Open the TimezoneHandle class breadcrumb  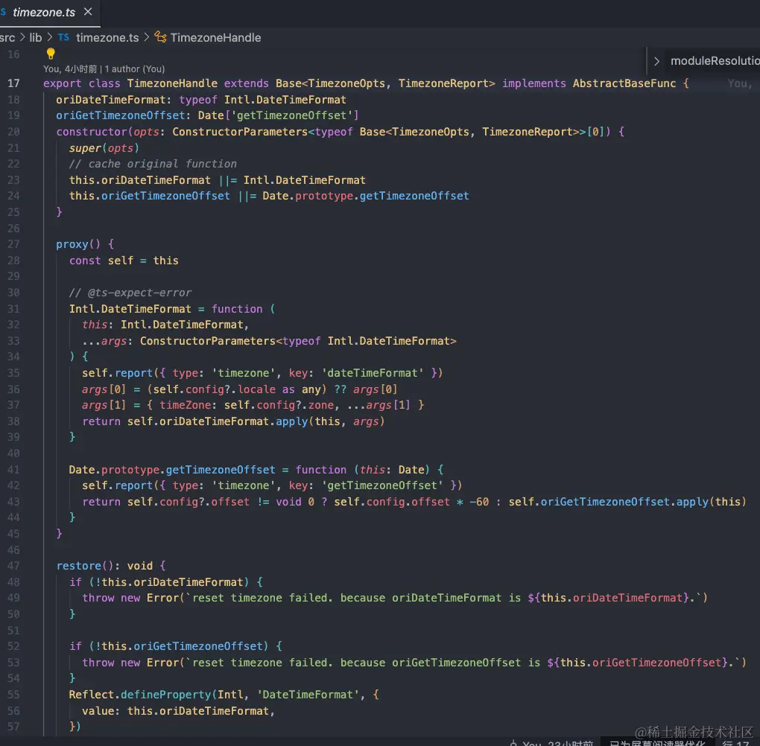215,38
